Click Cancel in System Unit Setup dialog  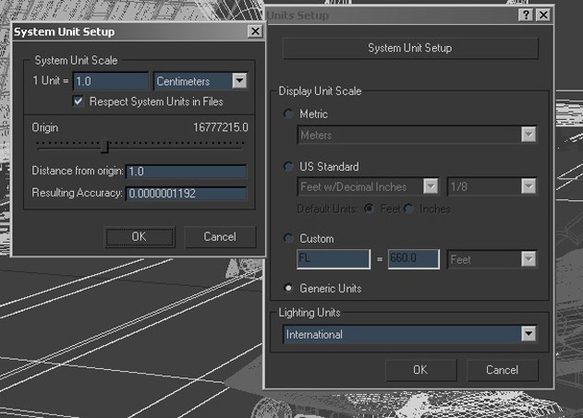pos(220,236)
